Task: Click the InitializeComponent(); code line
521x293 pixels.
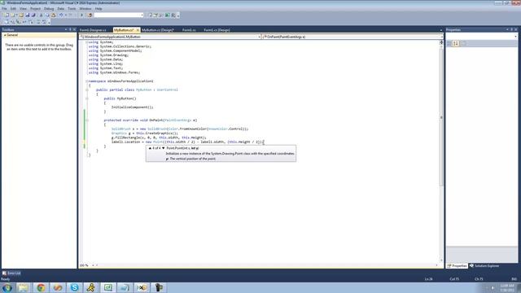Action: tap(132, 107)
